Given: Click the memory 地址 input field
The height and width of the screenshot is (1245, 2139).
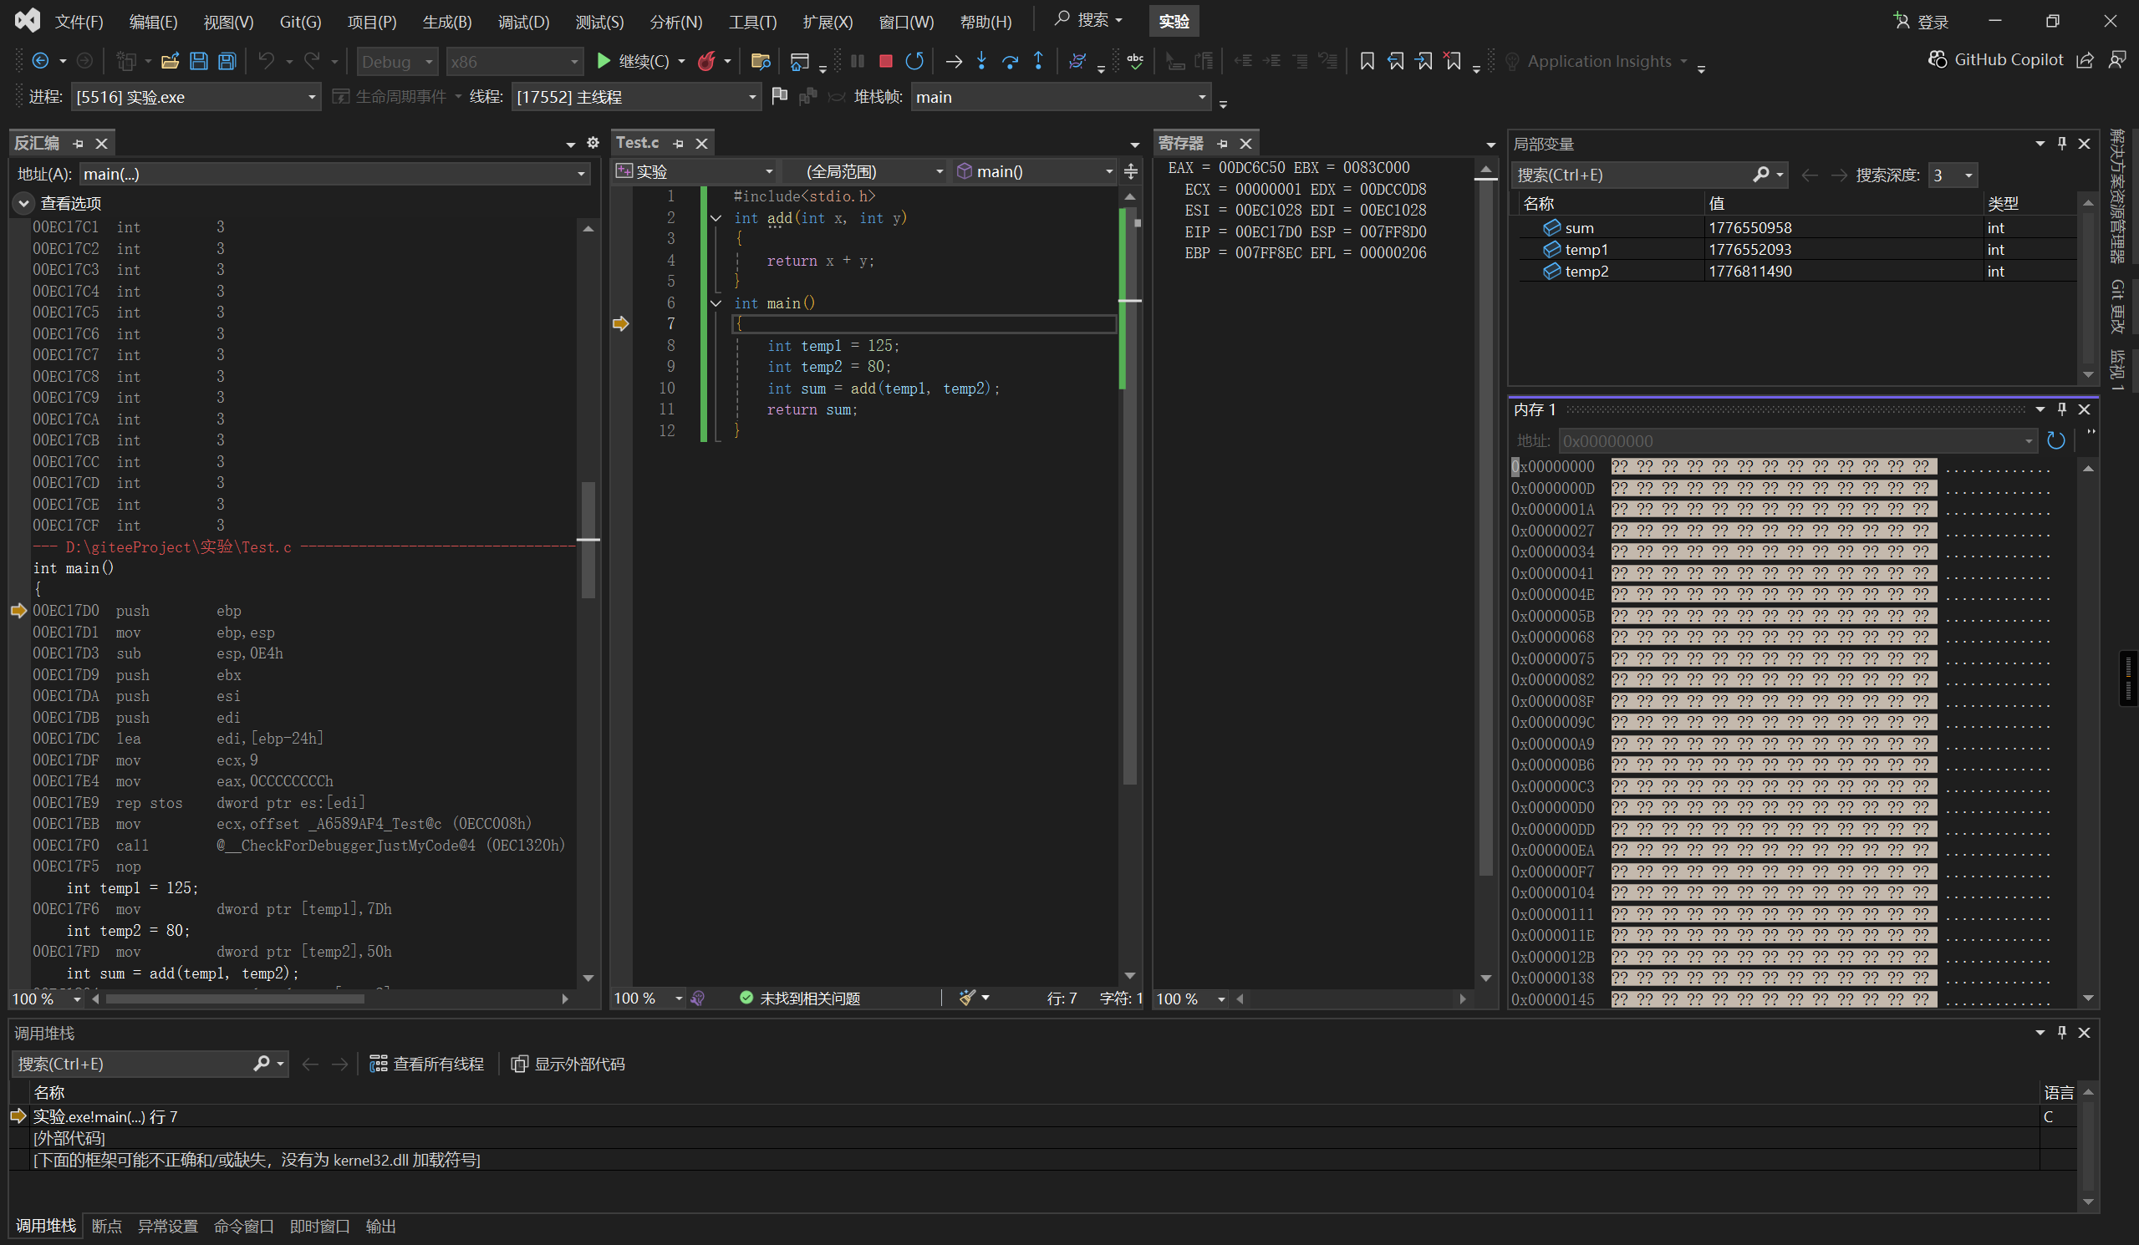Looking at the screenshot, I should pos(1791,441).
